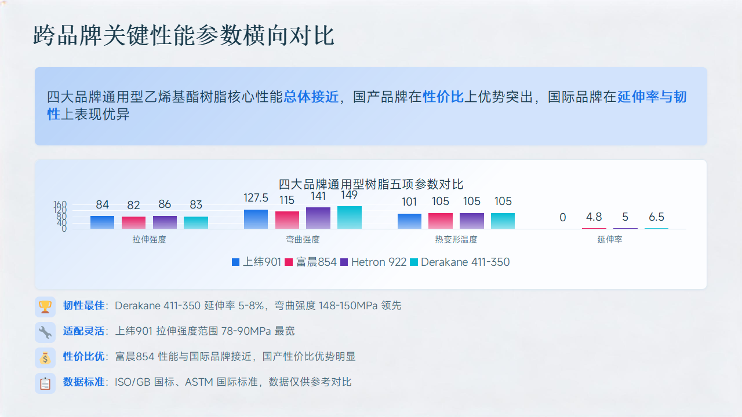742x417 pixels.
Task: Click the y-axis label 160
Action: (60, 204)
